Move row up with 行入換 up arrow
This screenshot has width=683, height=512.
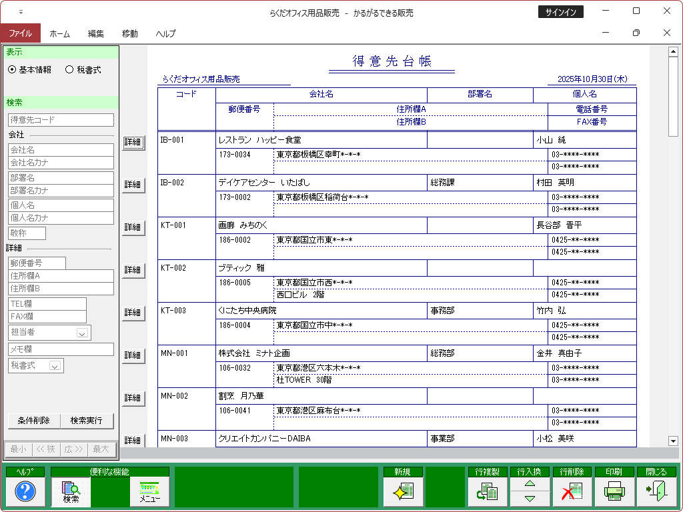(x=530, y=485)
